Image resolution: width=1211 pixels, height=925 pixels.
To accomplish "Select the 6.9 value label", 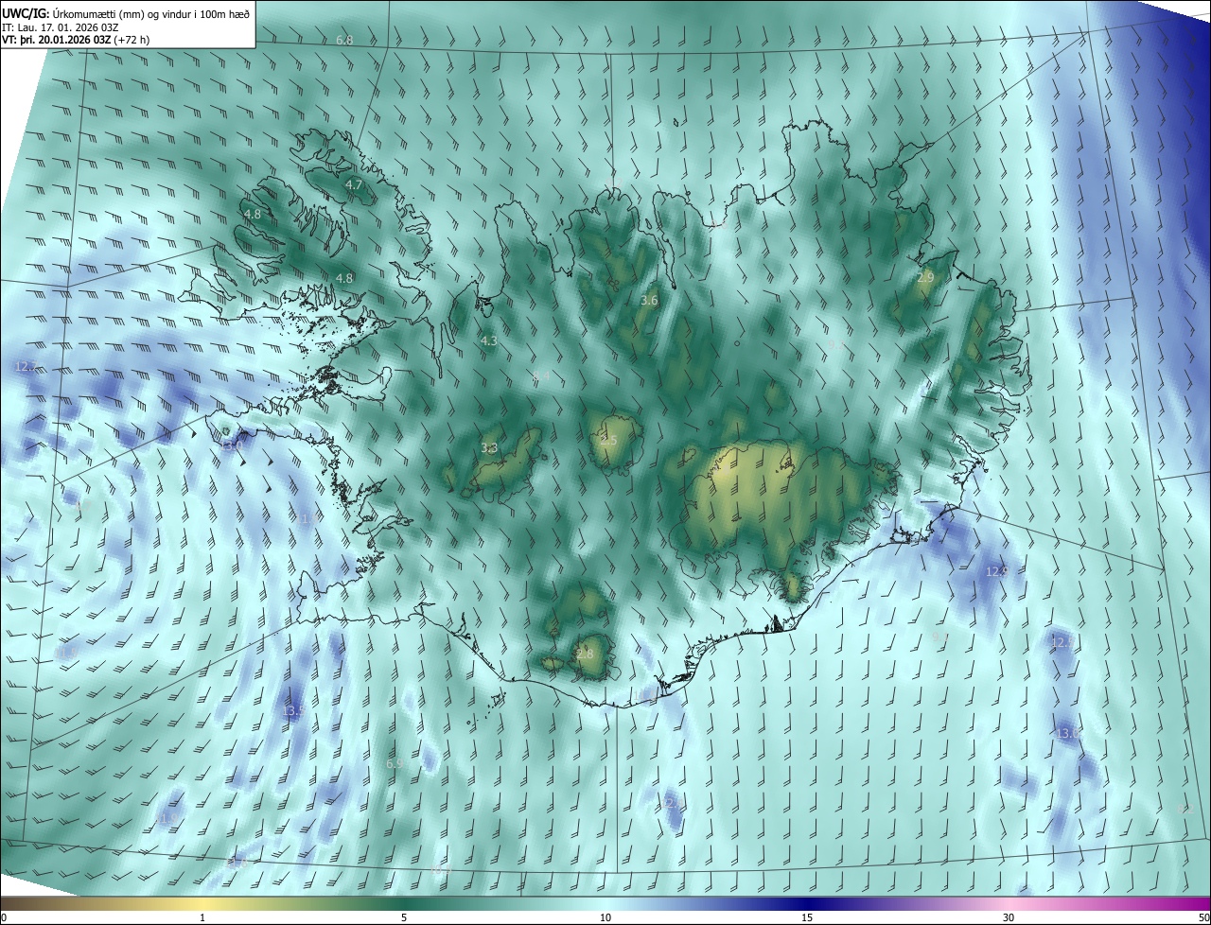I will [395, 764].
